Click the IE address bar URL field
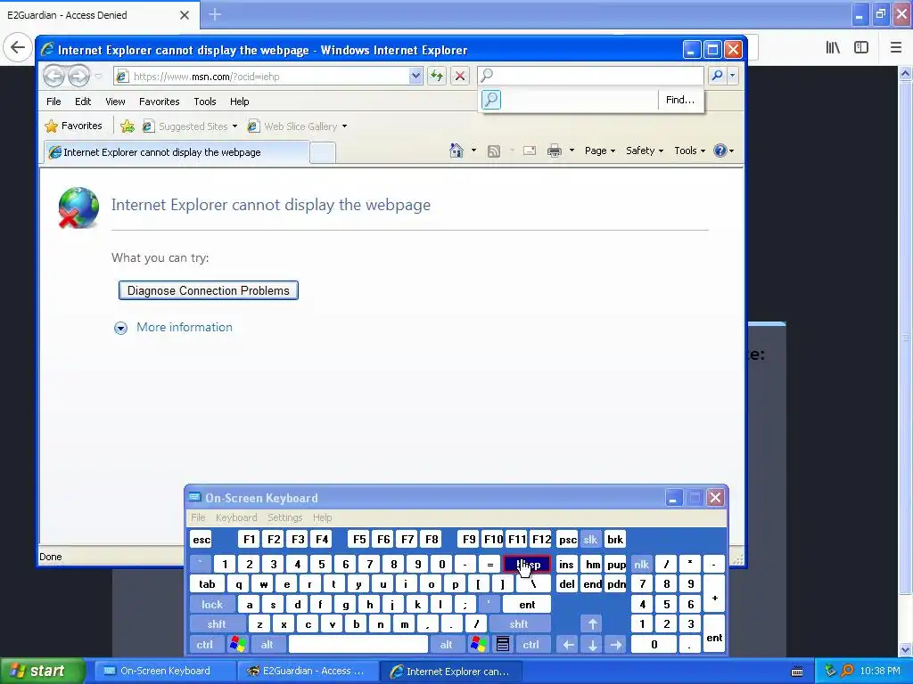This screenshot has height=684, width=913. (263, 77)
